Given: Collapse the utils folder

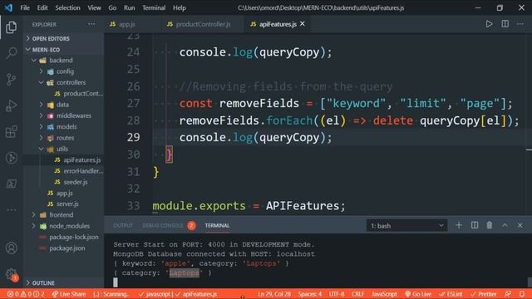Looking at the screenshot, I should pyautogui.click(x=63, y=149).
